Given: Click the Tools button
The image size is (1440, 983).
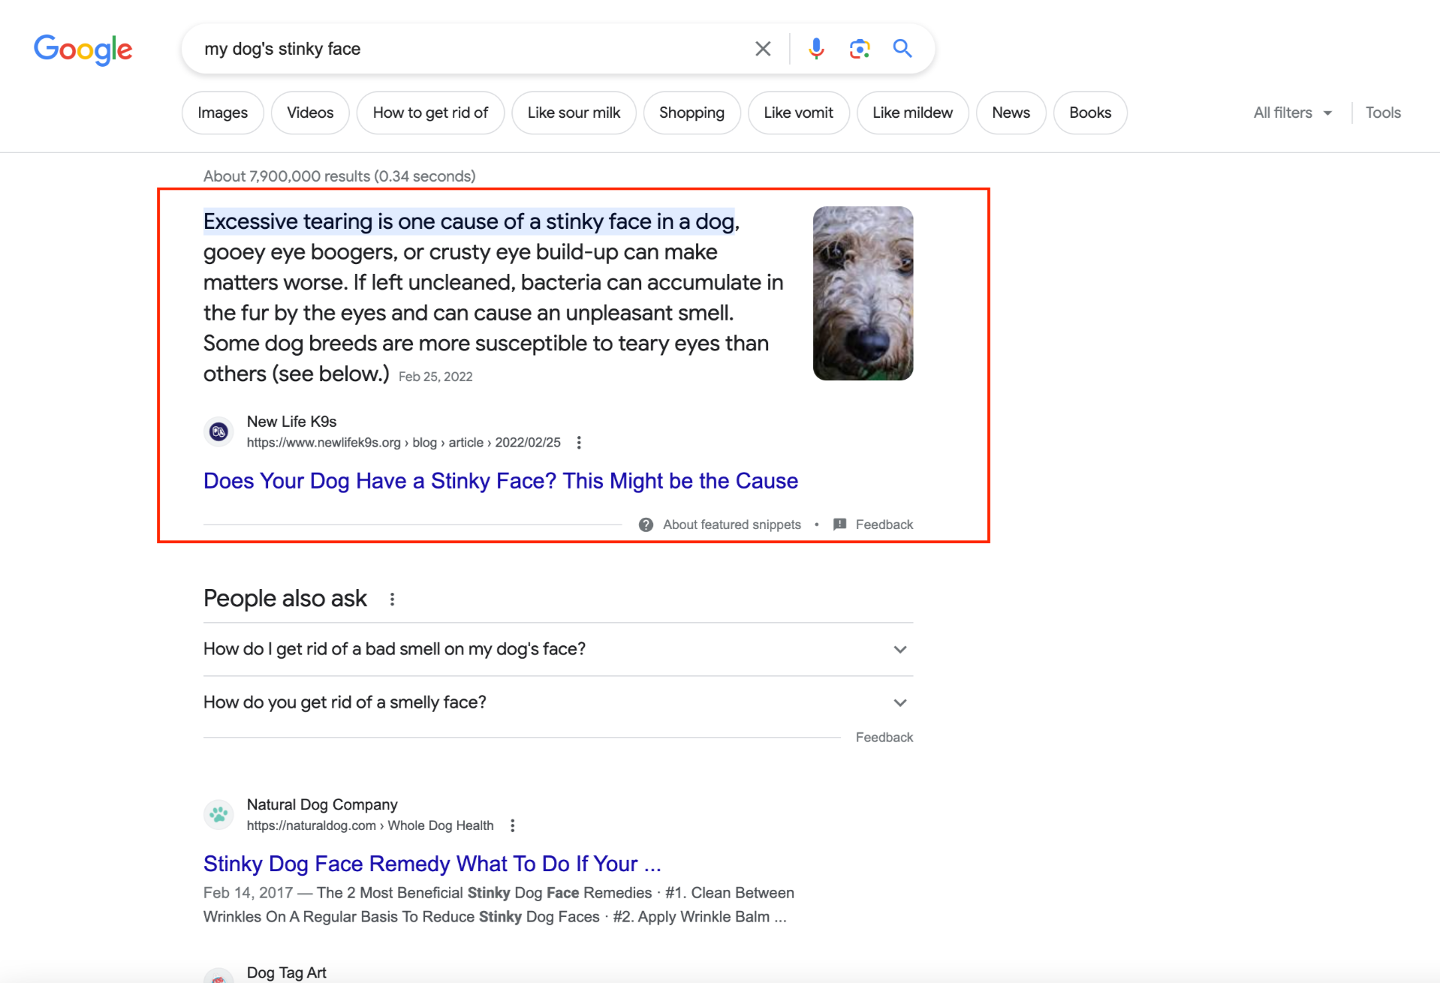Looking at the screenshot, I should (1383, 113).
